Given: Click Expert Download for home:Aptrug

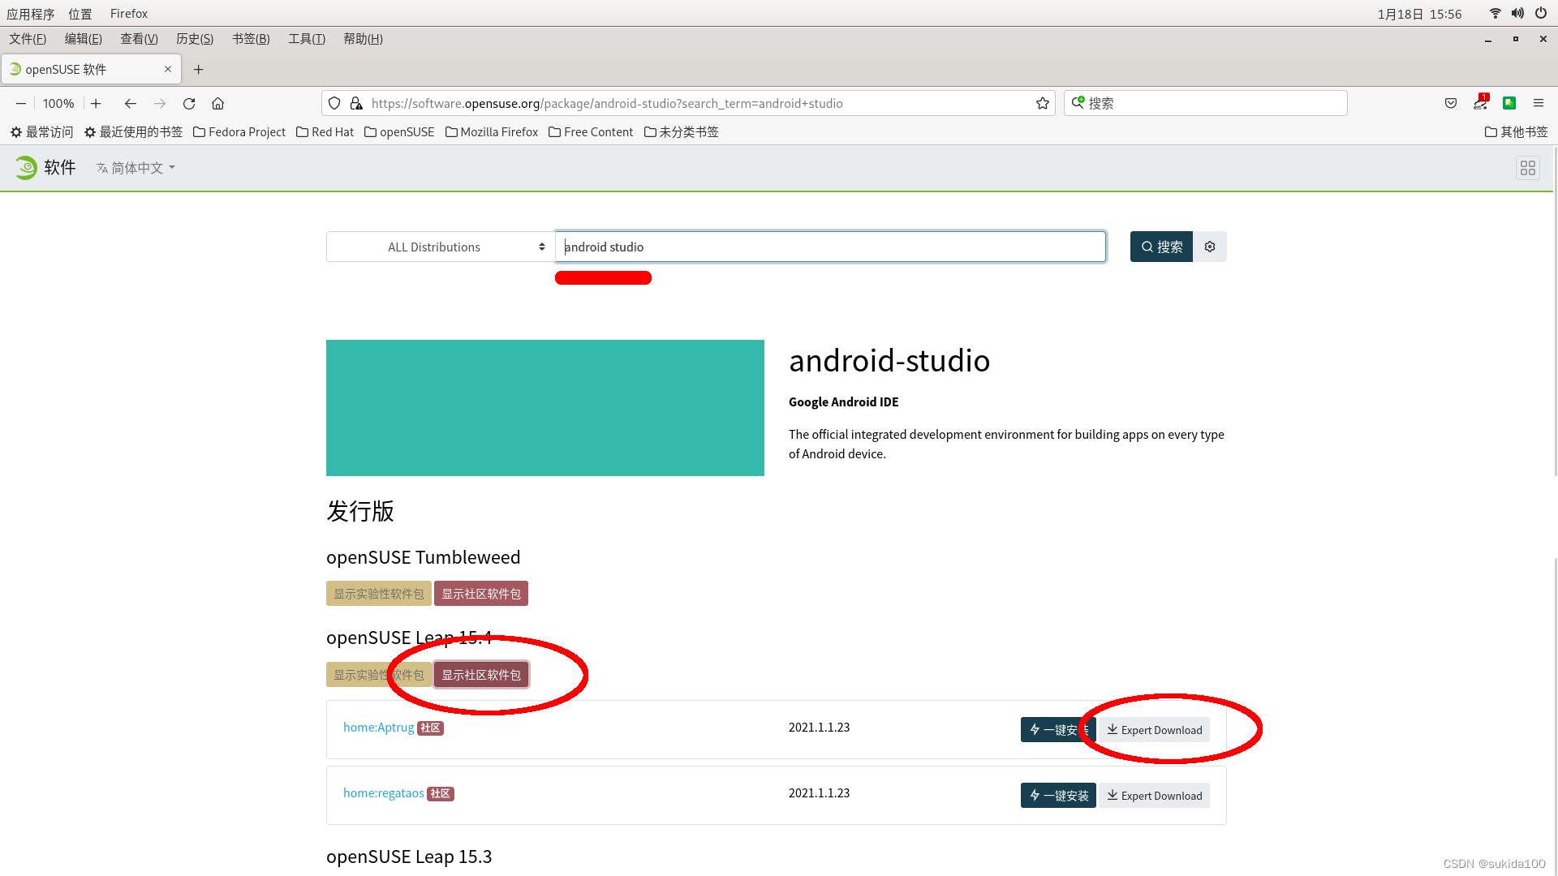Looking at the screenshot, I should 1154,730.
